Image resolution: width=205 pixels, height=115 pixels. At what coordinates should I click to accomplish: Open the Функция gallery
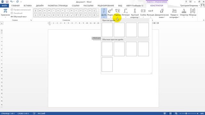click(x=151, y=13)
